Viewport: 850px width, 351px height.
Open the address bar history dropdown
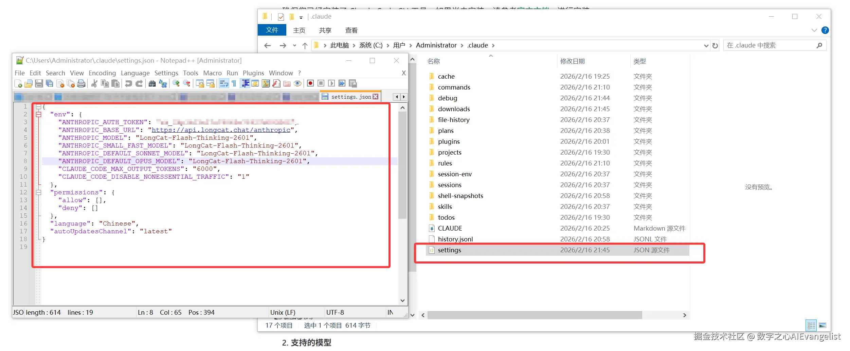click(706, 45)
